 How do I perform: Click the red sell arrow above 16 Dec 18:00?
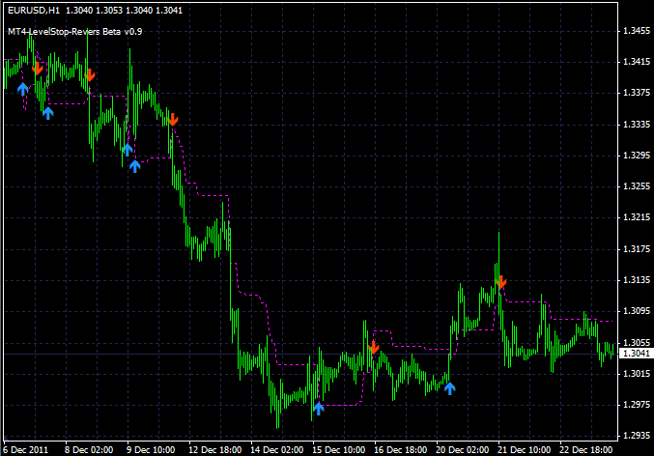coord(374,347)
